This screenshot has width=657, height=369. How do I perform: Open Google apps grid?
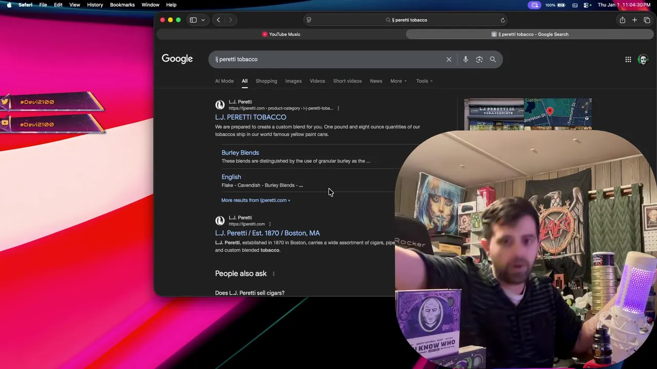[628, 59]
